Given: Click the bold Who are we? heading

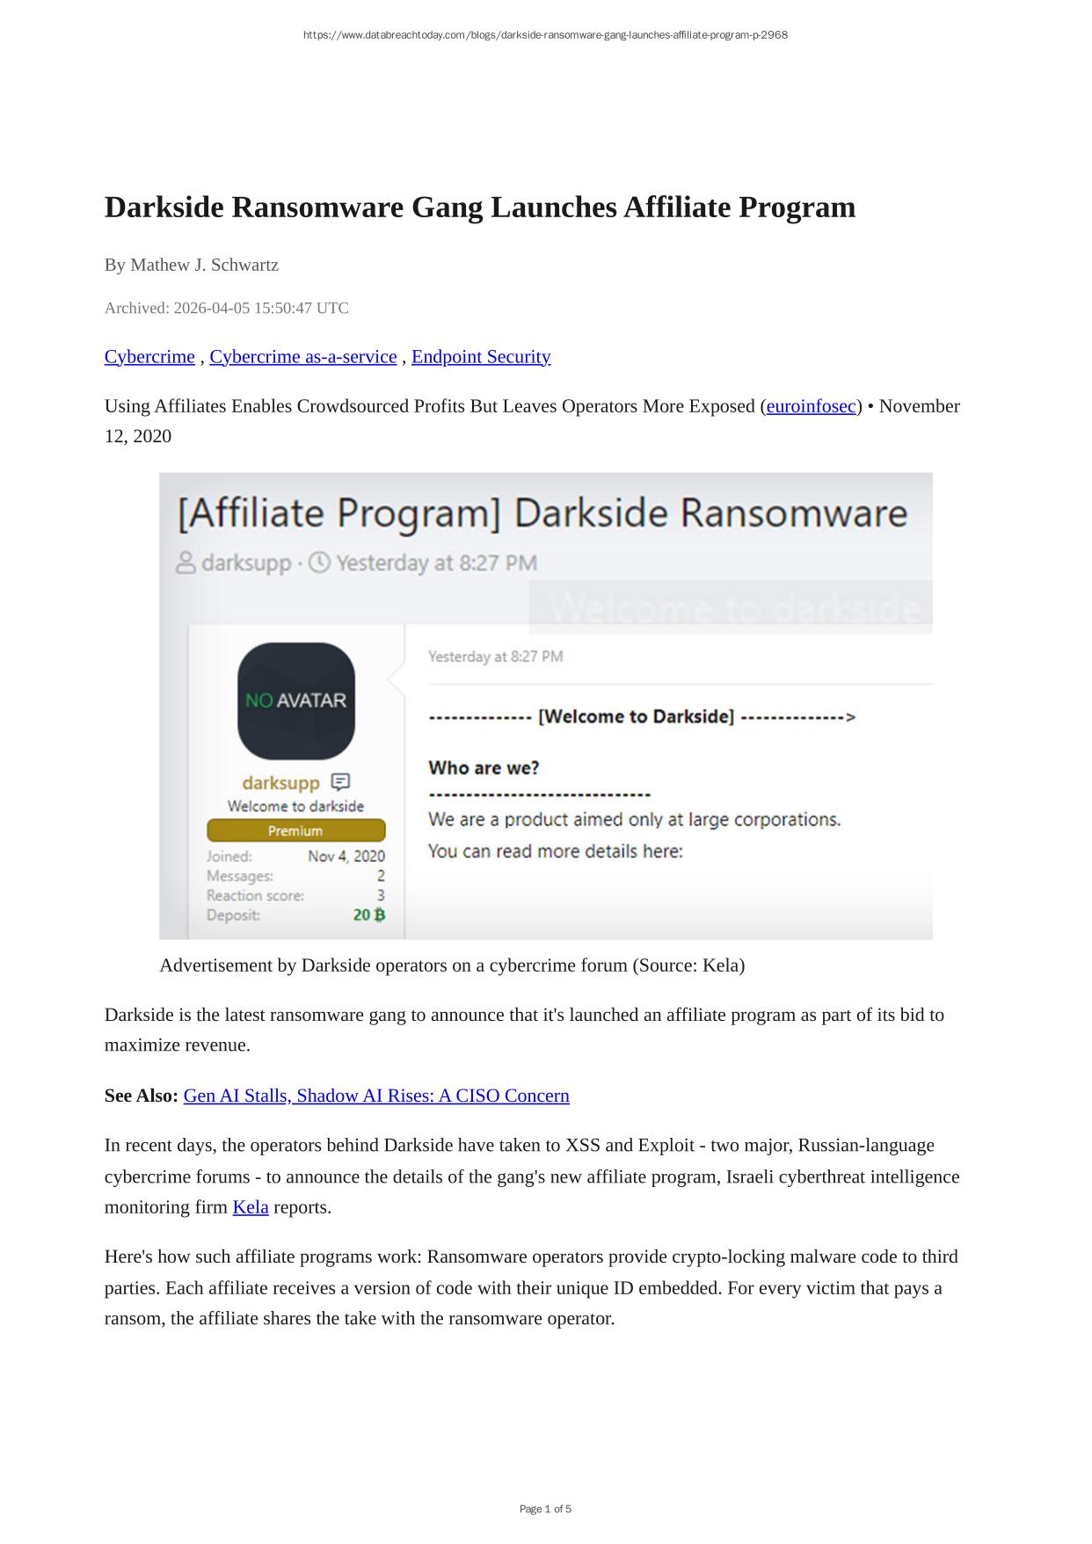Looking at the screenshot, I should coord(484,768).
